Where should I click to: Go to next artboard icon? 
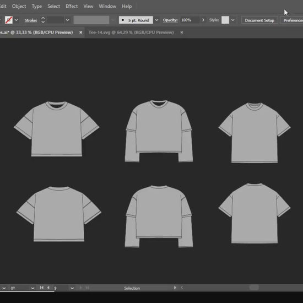click(x=81, y=288)
